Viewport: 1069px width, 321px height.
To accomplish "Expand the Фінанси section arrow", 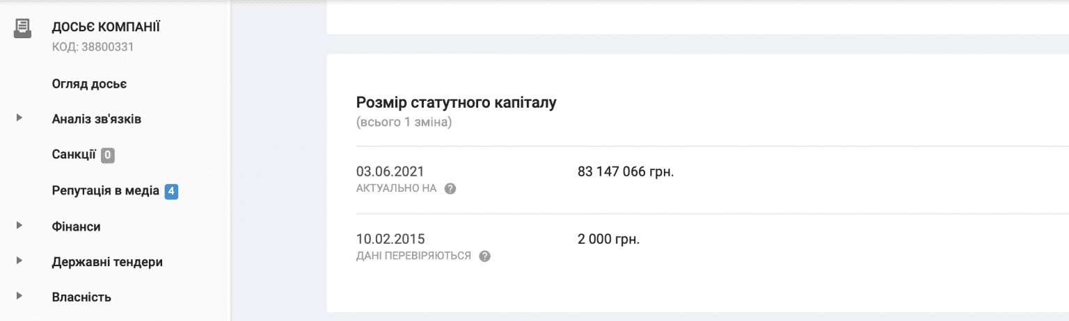I will [x=19, y=225].
